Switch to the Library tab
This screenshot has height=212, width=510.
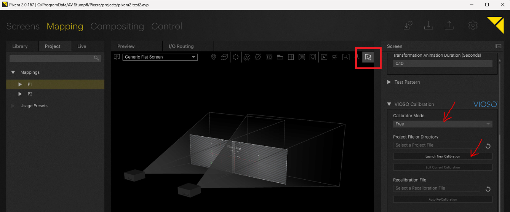point(20,46)
